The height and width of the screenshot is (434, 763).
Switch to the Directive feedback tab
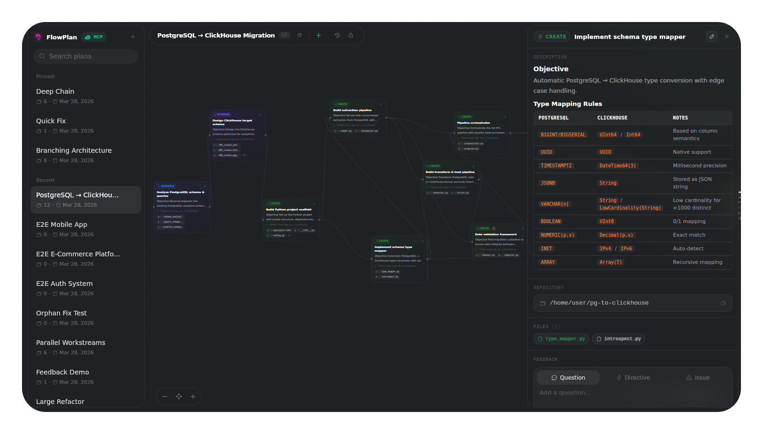click(x=633, y=377)
